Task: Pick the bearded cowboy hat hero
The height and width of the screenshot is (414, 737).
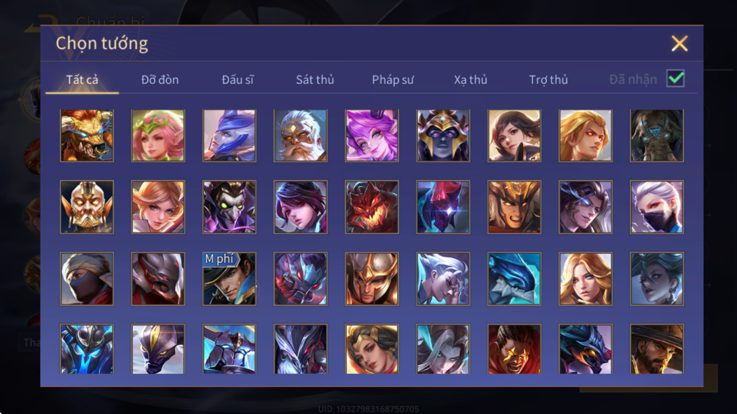Action: click(x=657, y=349)
